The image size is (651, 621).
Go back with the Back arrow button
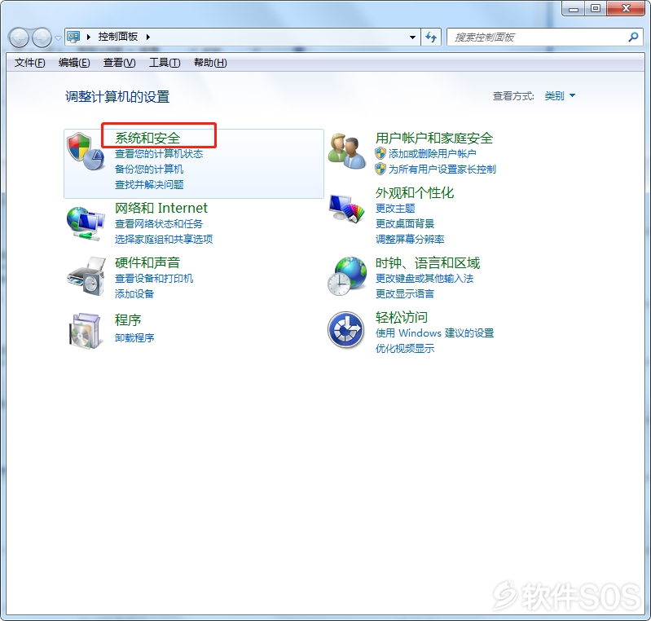19,37
